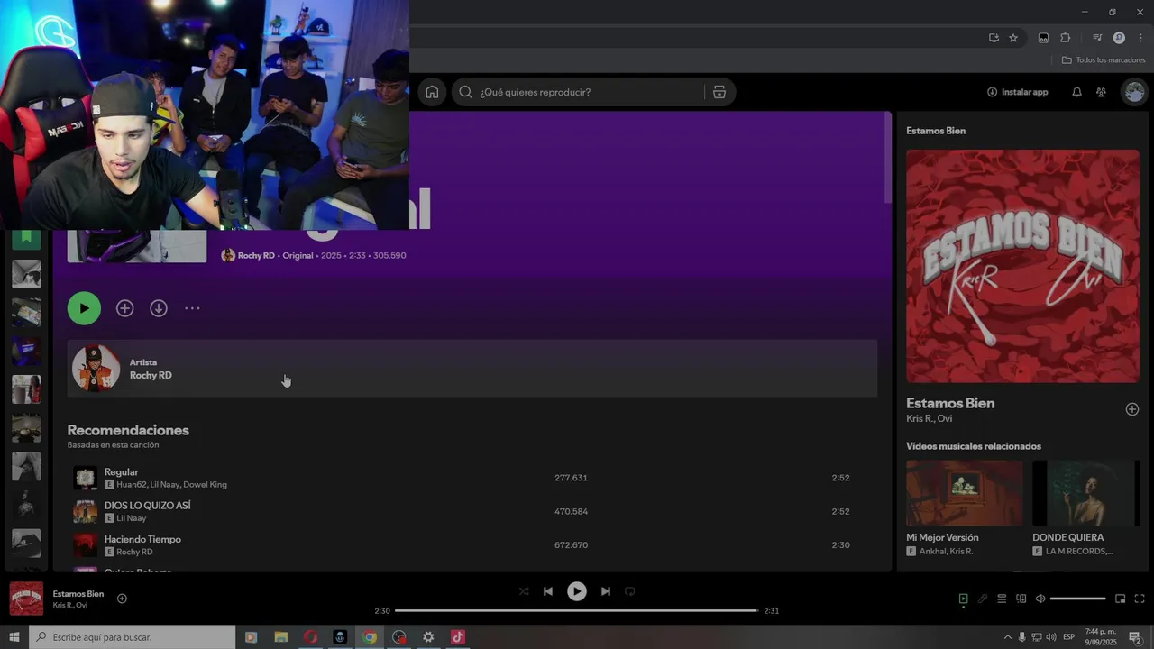Open the 'DONDE QUIERA' music video

click(1085, 507)
